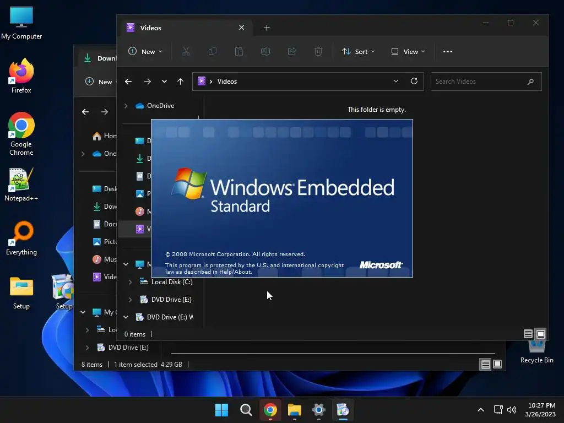Go forward in the Downloads window
The width and height of the screenshot is (564, 423).
pyautogui.click(x=105, y=112)
